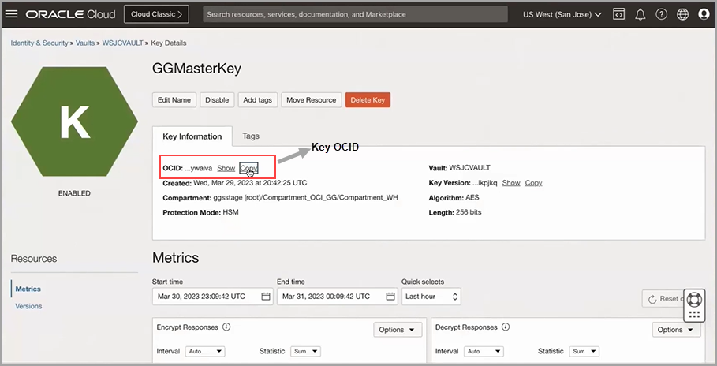Click the Protection Mode HSM value
The width and height of the screenshot is (717, 366).
(230, 212)
